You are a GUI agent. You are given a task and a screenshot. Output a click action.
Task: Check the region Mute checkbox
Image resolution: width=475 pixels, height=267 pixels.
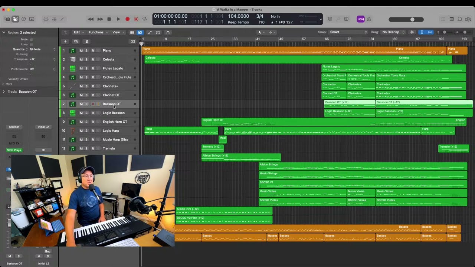click(x=31, y=39)
